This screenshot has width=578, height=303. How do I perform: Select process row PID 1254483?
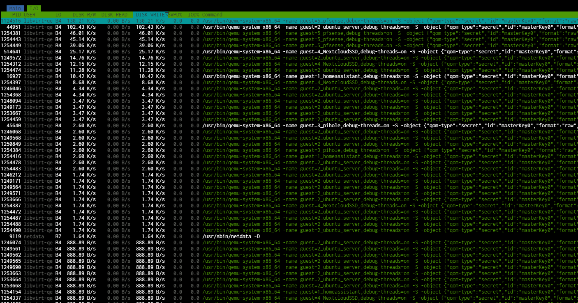289,169
